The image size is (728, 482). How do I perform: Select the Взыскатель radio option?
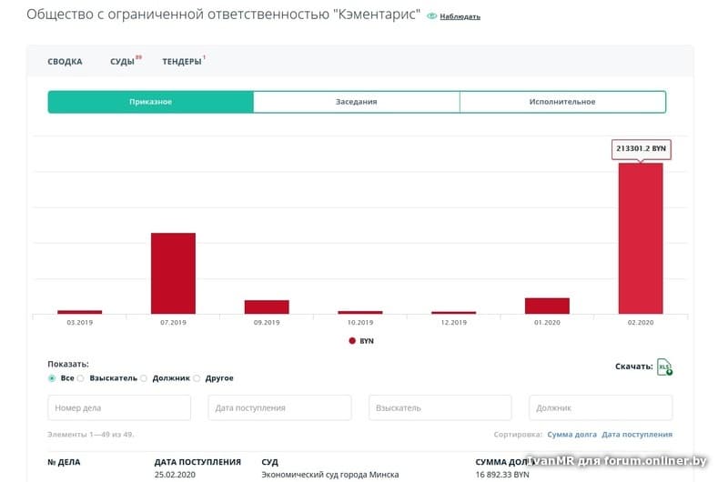(x=81, y=378)
